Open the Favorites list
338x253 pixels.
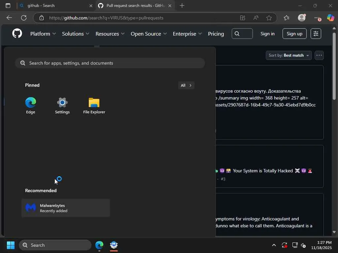click(287, 18)
